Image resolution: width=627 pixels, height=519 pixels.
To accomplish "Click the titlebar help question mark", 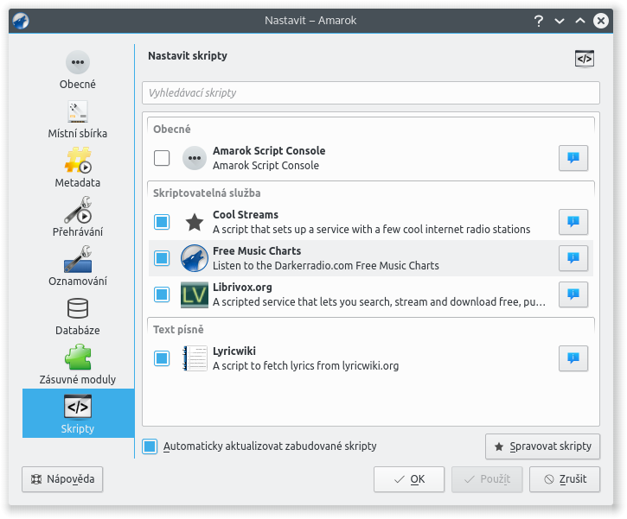I will point(539,21).
